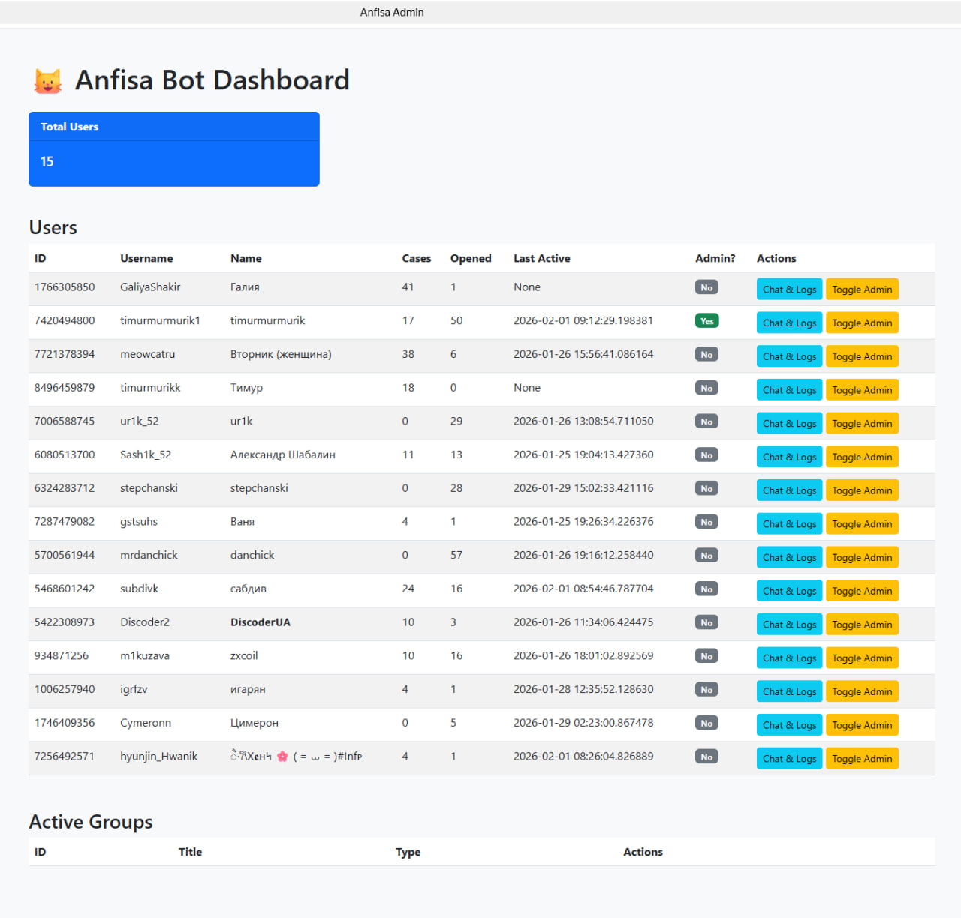Click the username mrdanchick
This screenshot has height=918, width=961.
click(x=149, y=555)
